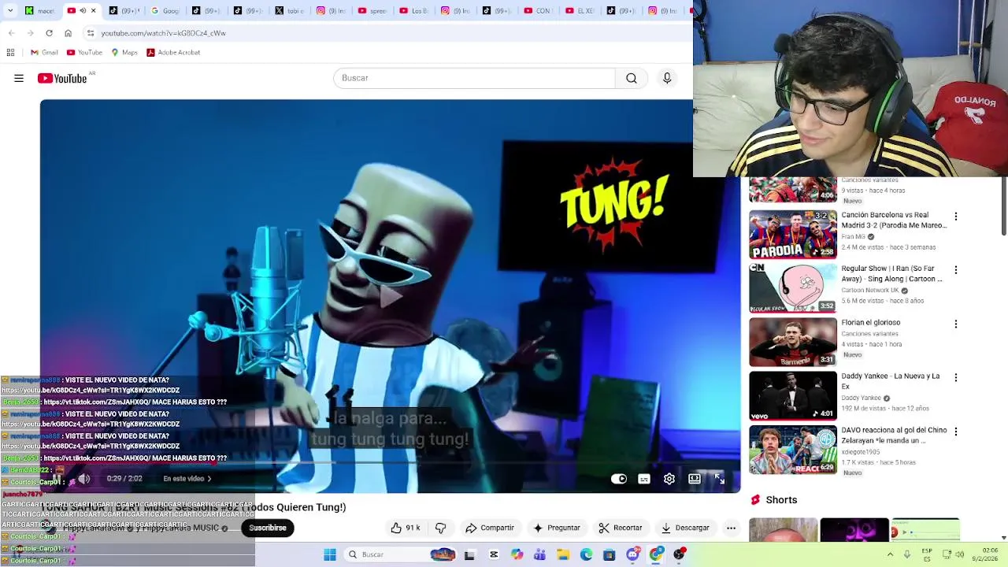Like the video (91 k)

click(x=406, y=528)
